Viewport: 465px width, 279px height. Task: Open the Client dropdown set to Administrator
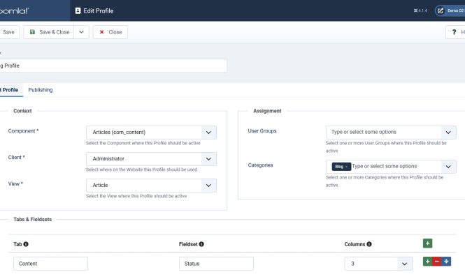[208, 159]
